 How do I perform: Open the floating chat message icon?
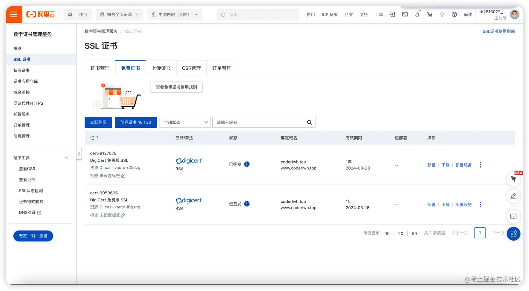click(x=513, y=216)
